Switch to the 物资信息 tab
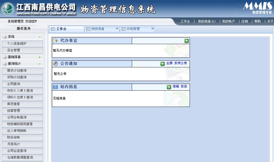Screen dimensions: 274x162 98,29
